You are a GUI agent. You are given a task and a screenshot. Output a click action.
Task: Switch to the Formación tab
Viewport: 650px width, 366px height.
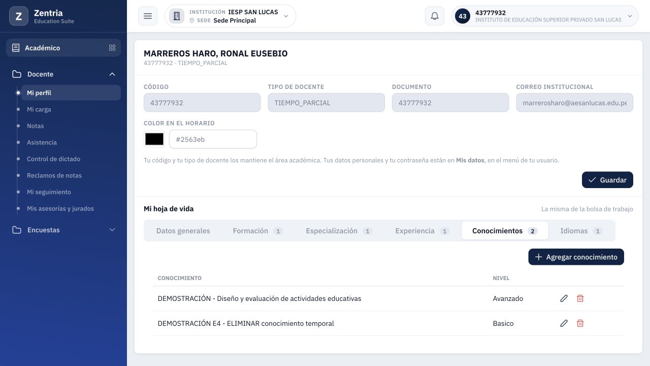(257, 231)
